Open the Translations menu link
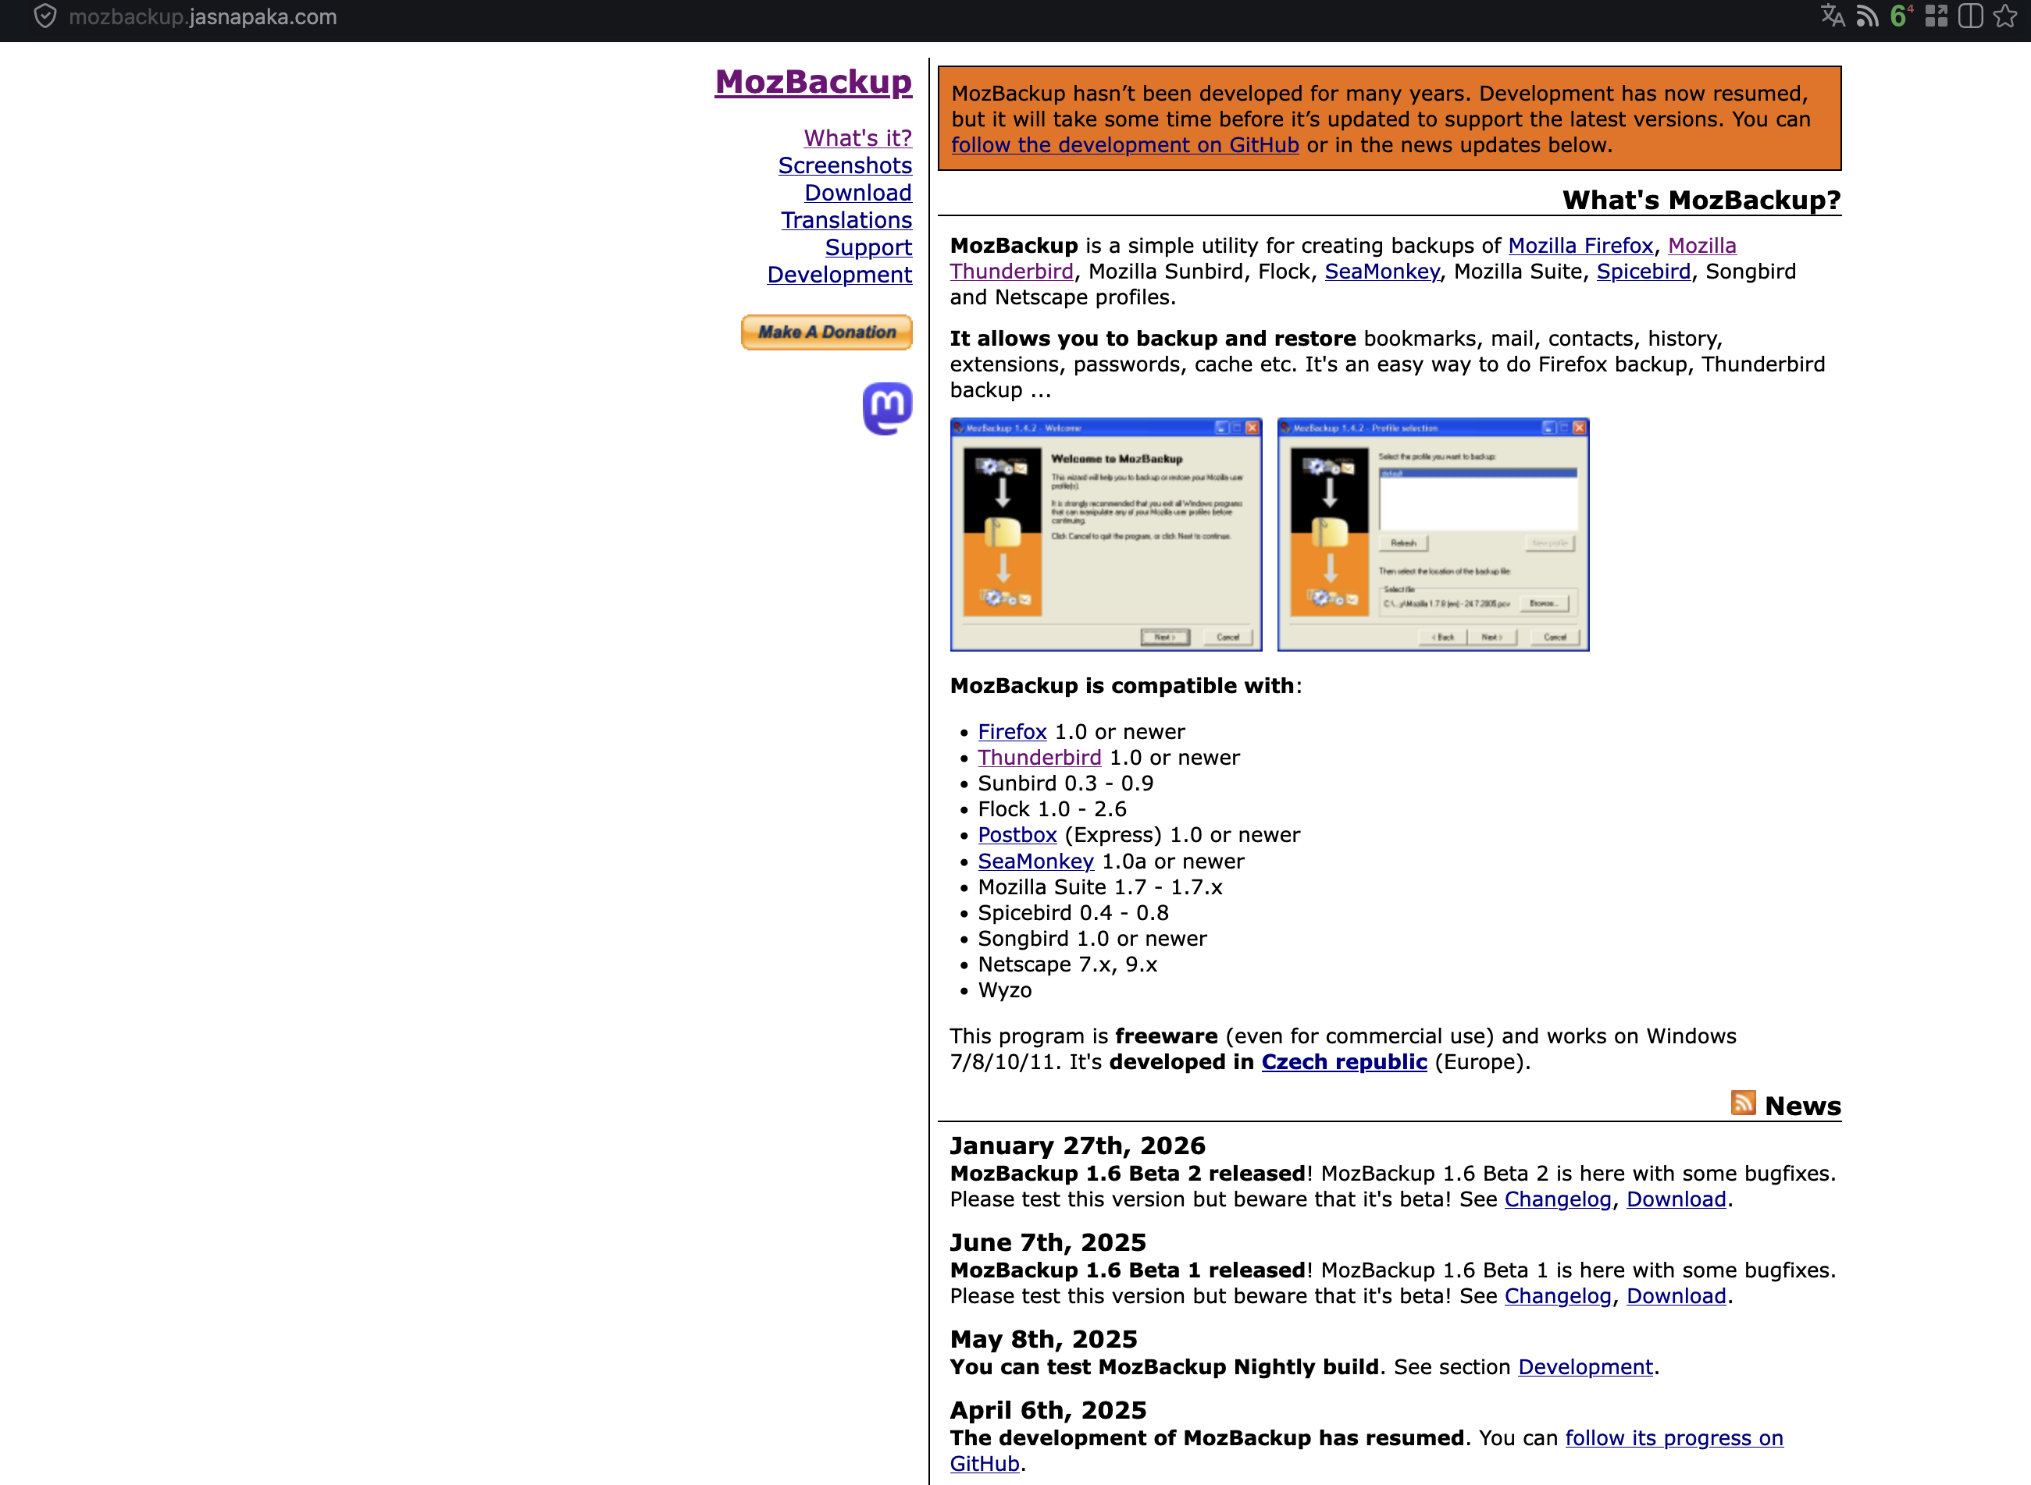Image resolution: width=2031 pixels, height=1485 pixels. tap(846, 220)
